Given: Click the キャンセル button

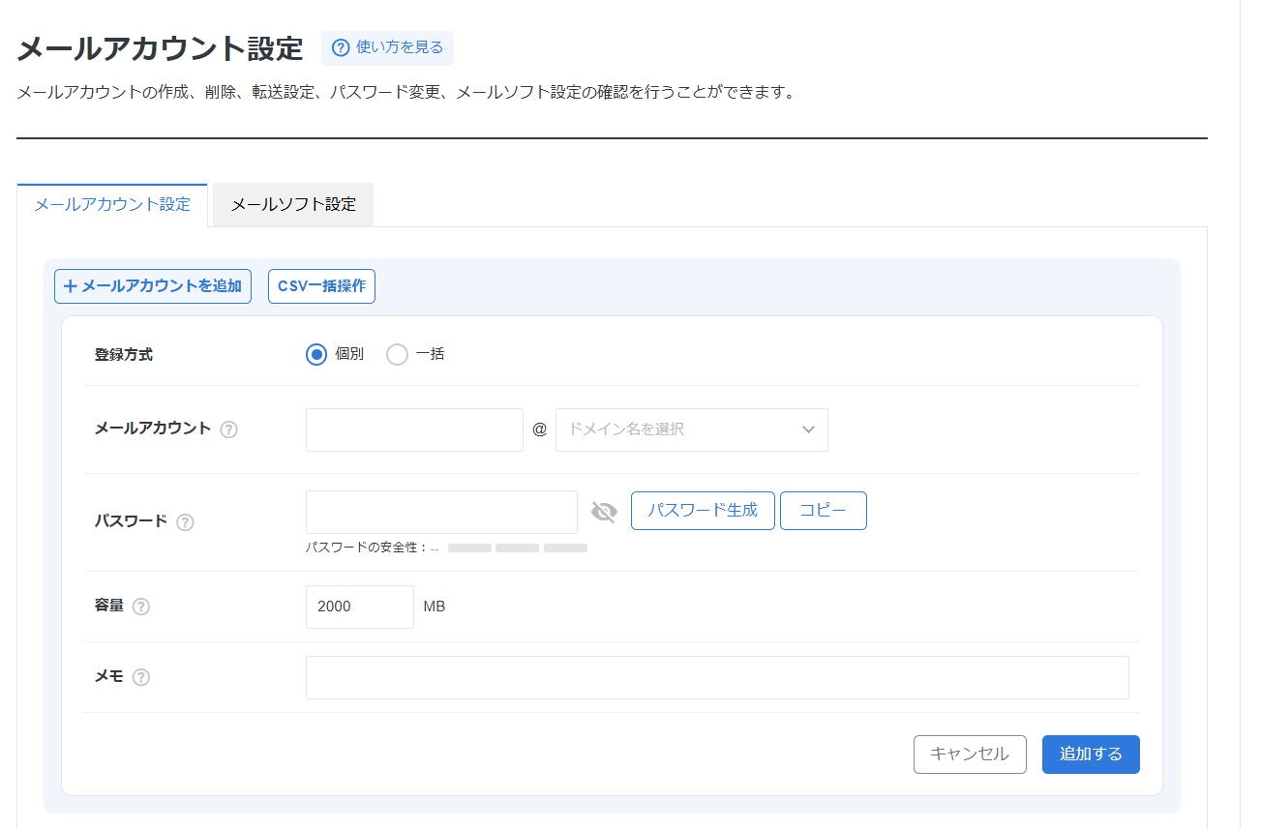Looking at the screenshot, I should tap(970, 755).
